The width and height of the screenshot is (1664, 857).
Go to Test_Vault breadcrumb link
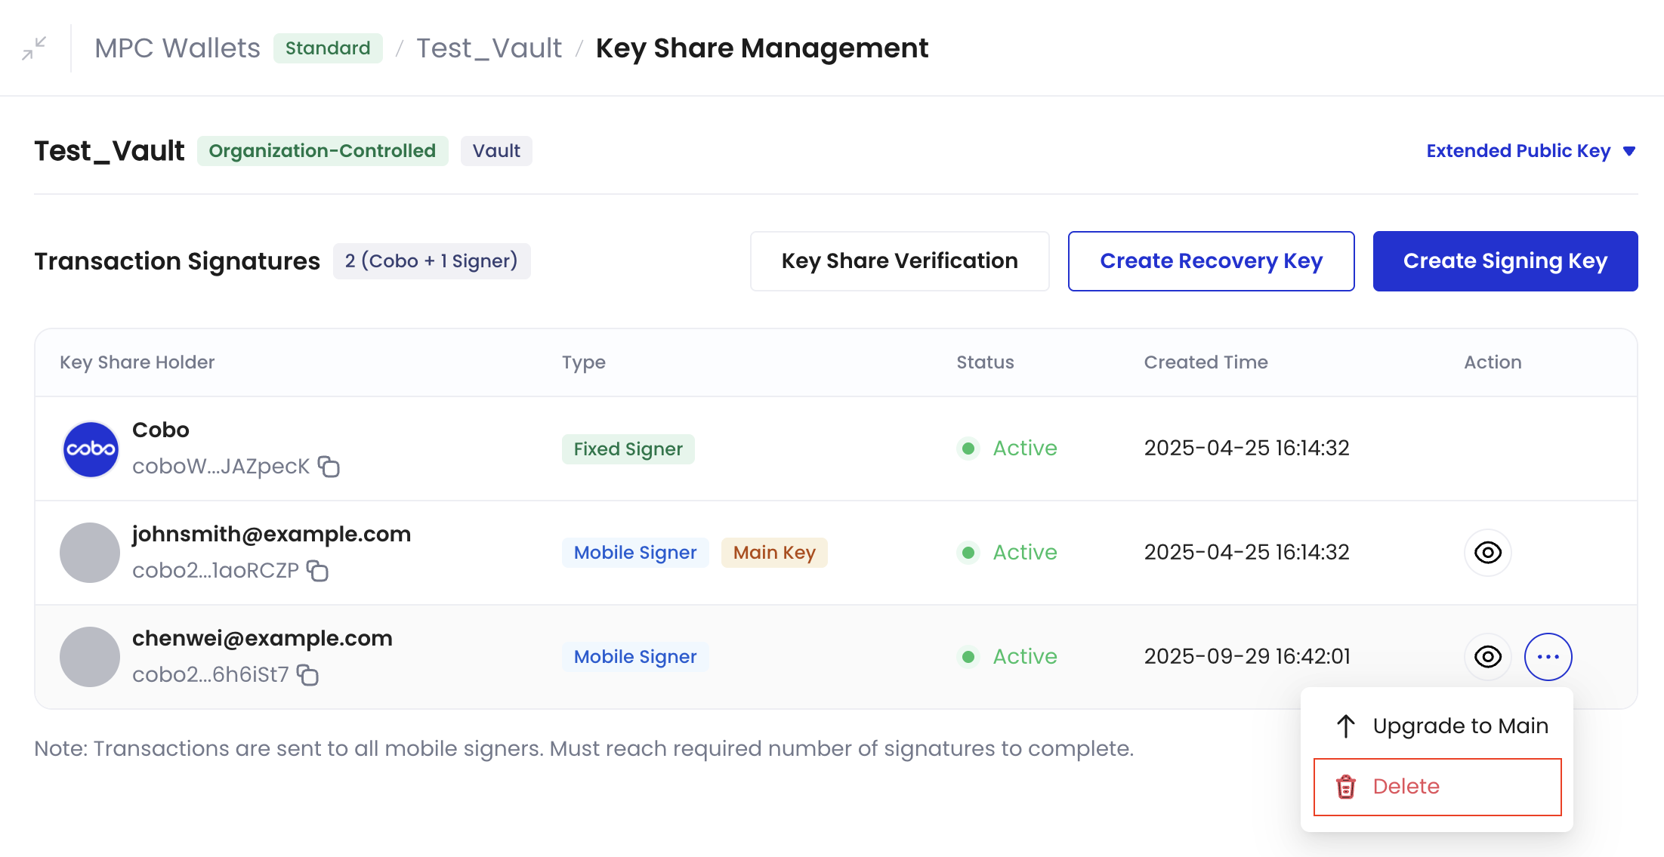click(489, 48)
